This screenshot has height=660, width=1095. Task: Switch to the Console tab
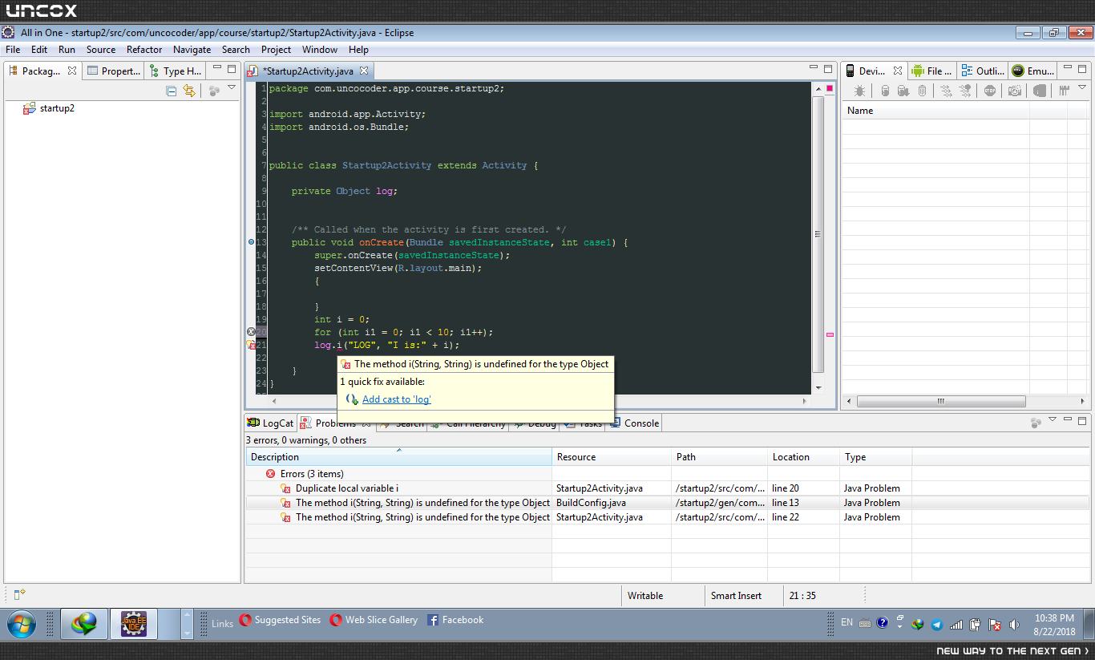click(635, 423)
